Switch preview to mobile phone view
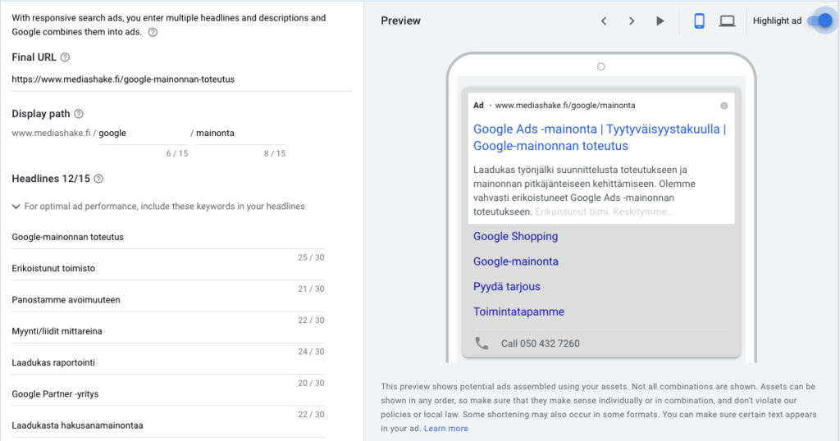Image resolution: width=840 pixels, height=441 pixels. coord(699,20)
